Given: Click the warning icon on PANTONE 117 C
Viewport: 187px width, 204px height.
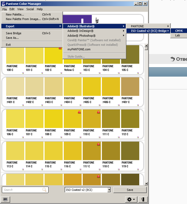Looking at the screenshot, I should [x=98, y=144].
